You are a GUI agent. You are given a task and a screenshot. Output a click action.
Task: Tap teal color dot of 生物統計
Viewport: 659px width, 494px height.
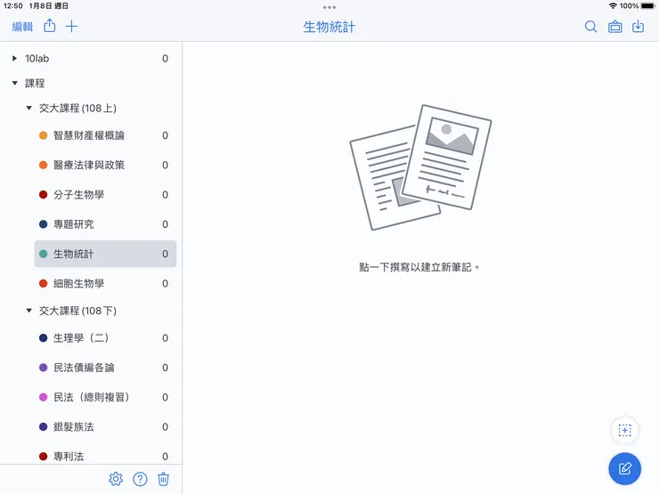coord(44,254)
